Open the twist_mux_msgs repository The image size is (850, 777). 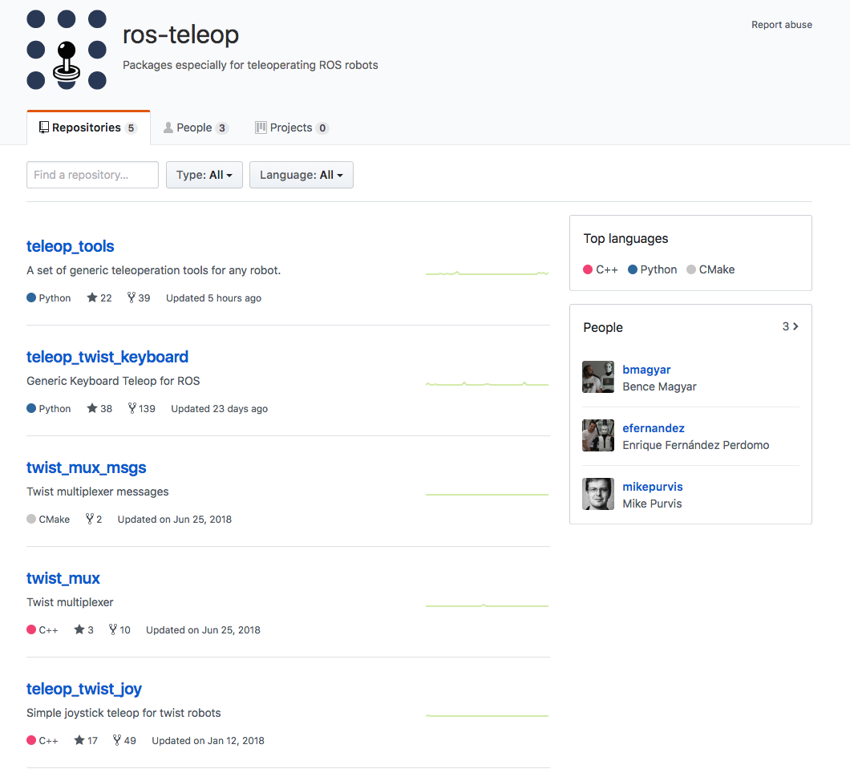click(86, 467)
